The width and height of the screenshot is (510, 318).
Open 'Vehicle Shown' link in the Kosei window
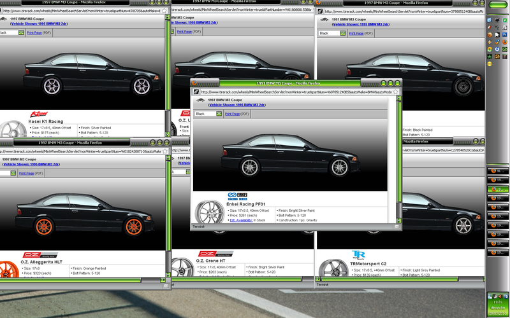[x=39, y=24]
